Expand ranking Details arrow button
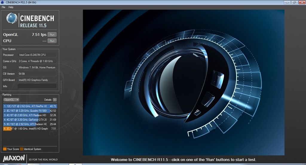This screenshot has height=165, width=306. click(x=55, y=100)
